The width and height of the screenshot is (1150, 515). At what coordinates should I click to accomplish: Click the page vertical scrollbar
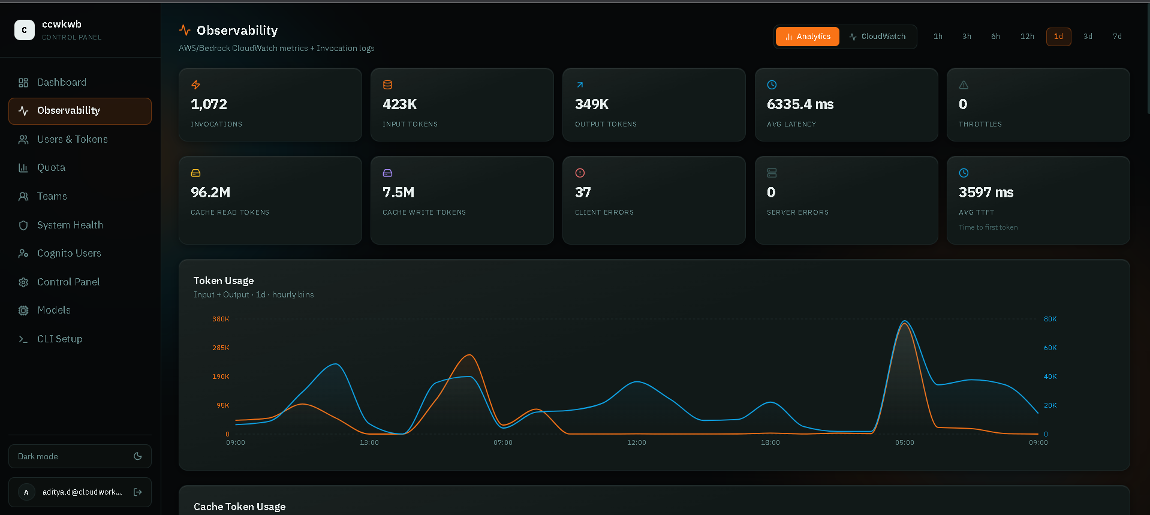click(1148, 60)
